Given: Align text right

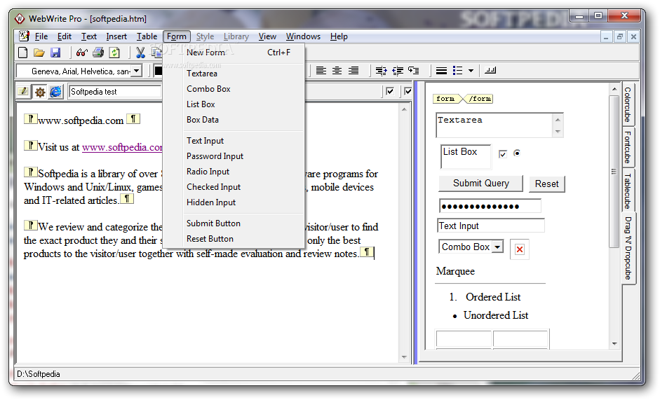Looking at the screenshot, I should [x=353, y=71].
